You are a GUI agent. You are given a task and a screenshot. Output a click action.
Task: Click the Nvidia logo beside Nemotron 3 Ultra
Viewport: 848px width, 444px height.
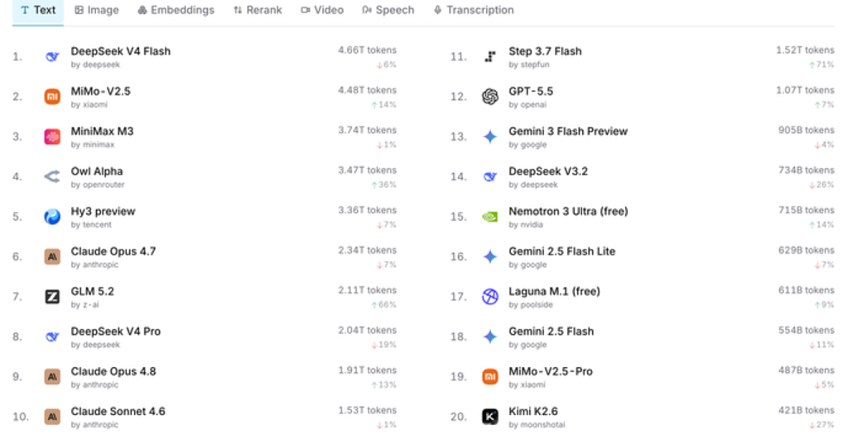click(x=490, y=217)
